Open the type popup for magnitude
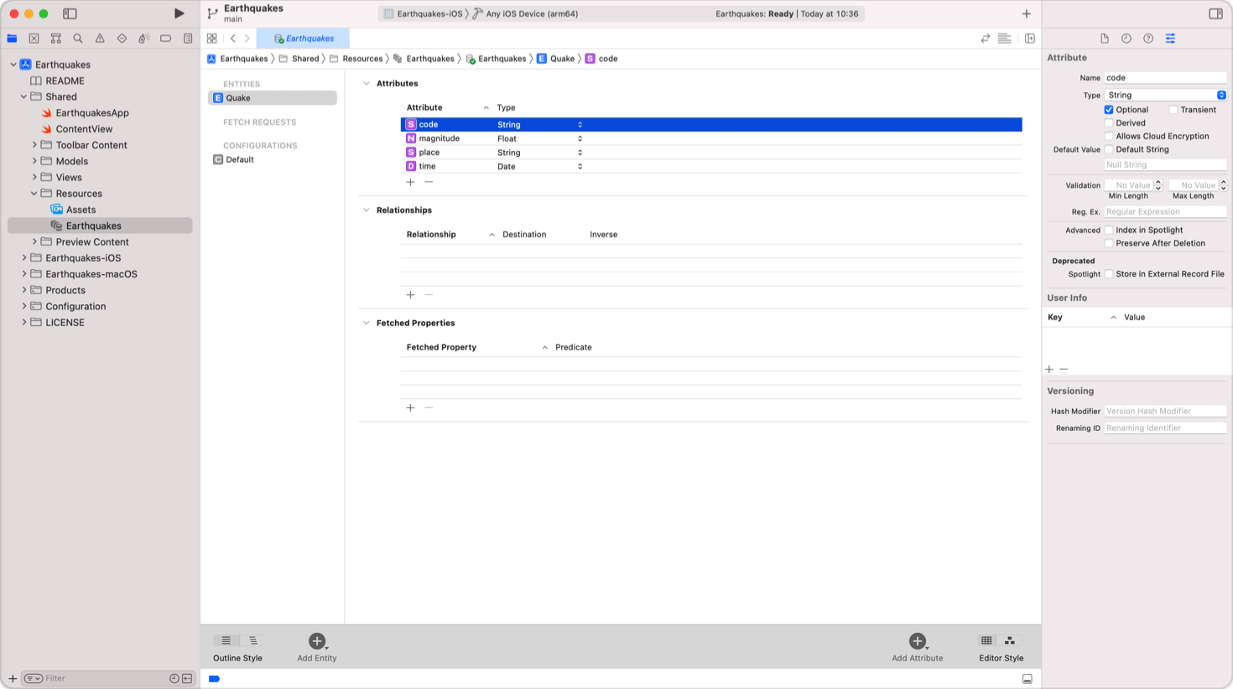The height and width of the screenshot is (689, 1233). [x=580, y=138]
